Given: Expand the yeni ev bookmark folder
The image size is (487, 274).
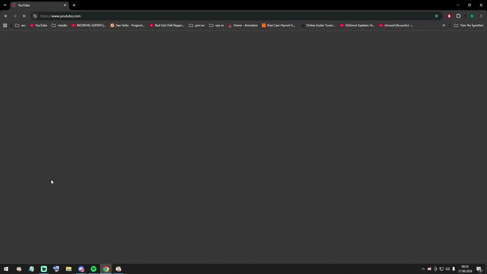Looking at the screenshot, I should pyautogui.click(x=197, y=25).
